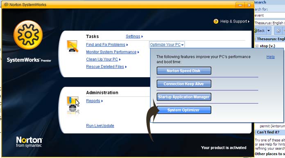The width and height of the screenshot is (285, 158).
Task: Click the 'Norton from symantec' logo
Action: pos(29,142)
